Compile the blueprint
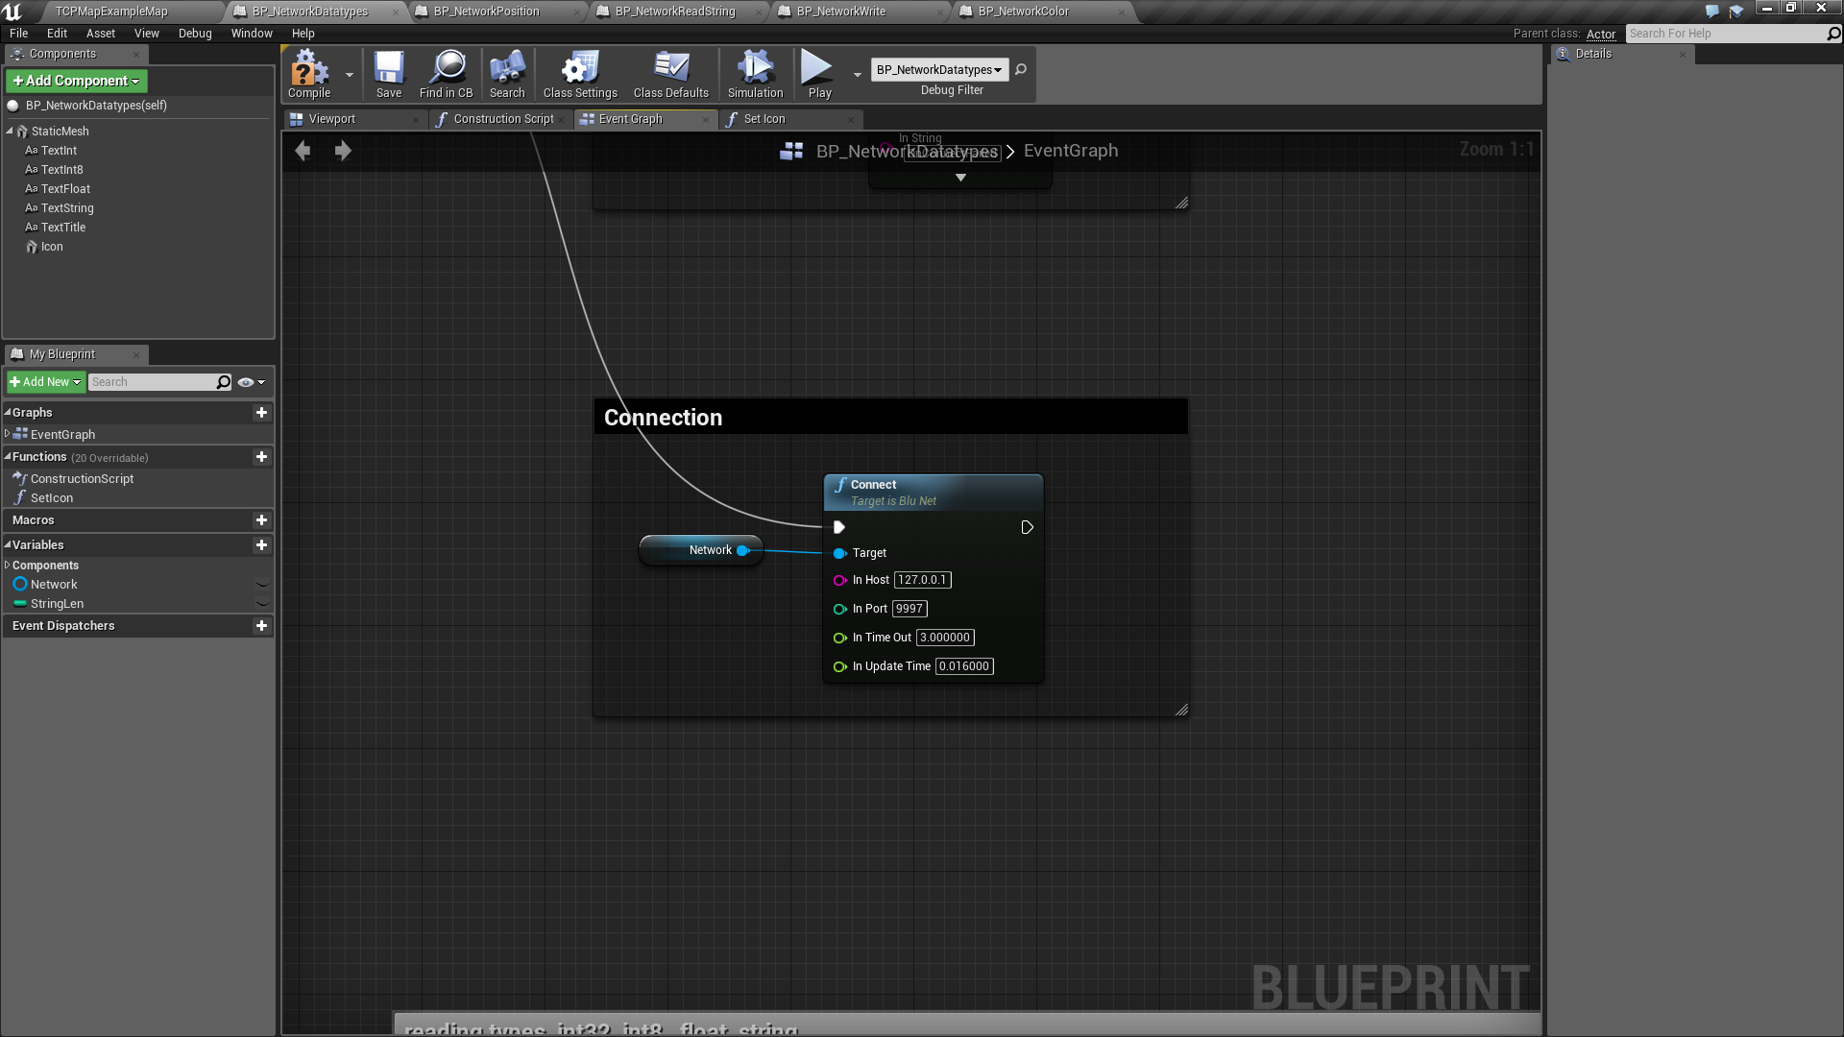 (309, 74)
